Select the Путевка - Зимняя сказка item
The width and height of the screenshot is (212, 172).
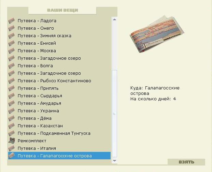(59, 36)
